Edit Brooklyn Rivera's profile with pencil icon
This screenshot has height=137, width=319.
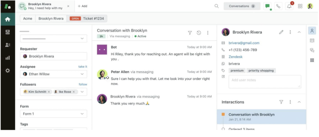pos(281,32)
